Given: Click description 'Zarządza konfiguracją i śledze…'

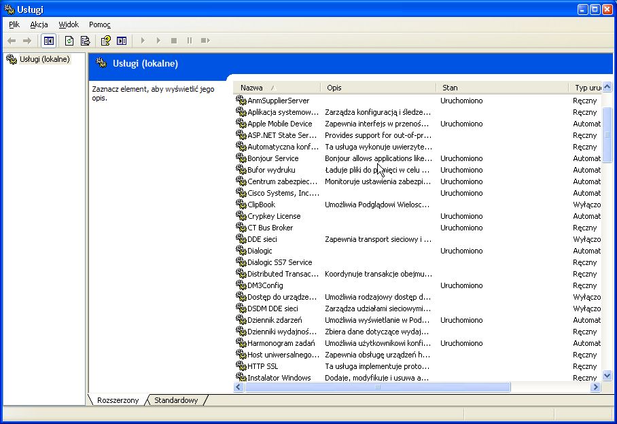Looking at the screenshot, I should (378, 112).
